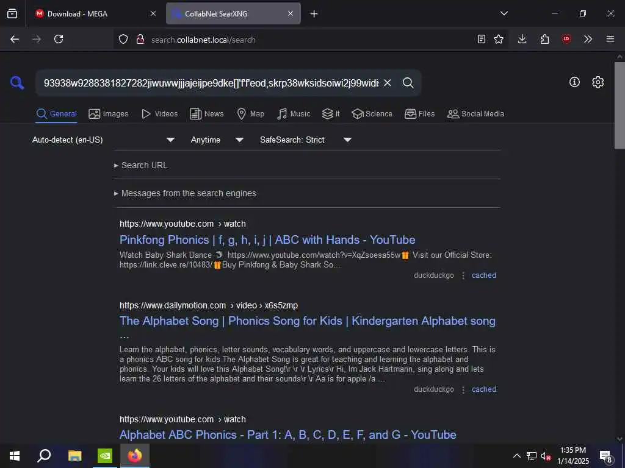Open options dots for Pinkfong result
This screenshot has height=468, width=625.
[x=463, y=275]
